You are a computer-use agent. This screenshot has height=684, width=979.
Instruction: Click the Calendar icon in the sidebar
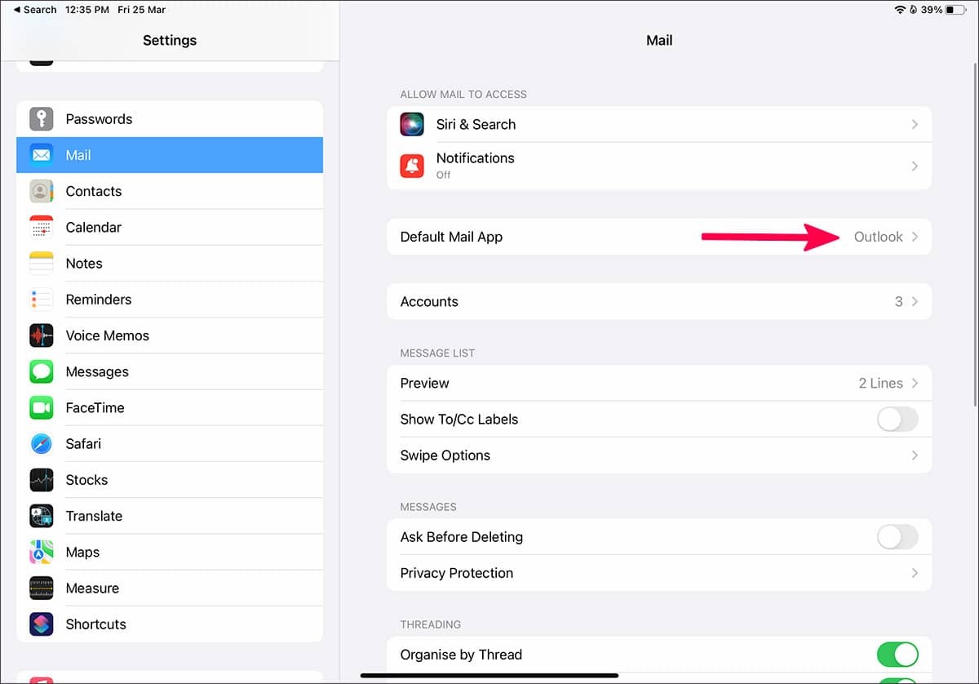42,227
